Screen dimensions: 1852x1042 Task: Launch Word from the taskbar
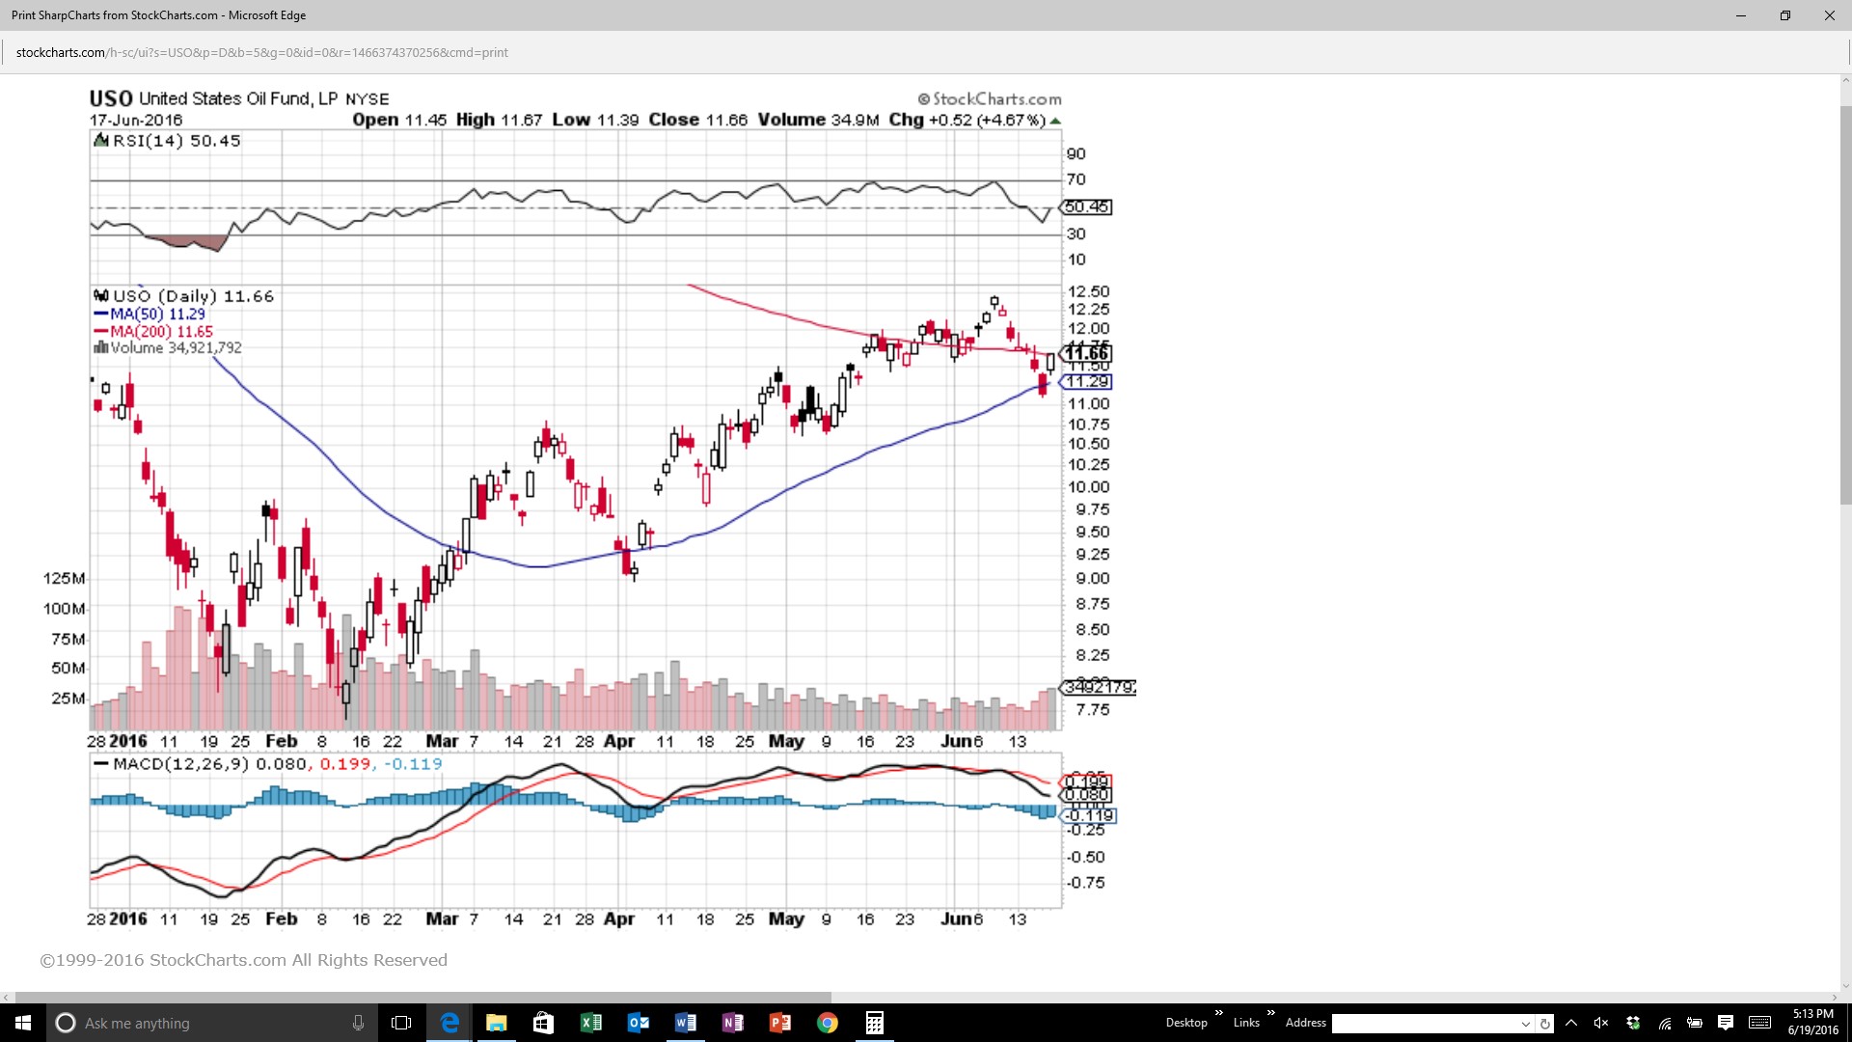(686, 1023)
